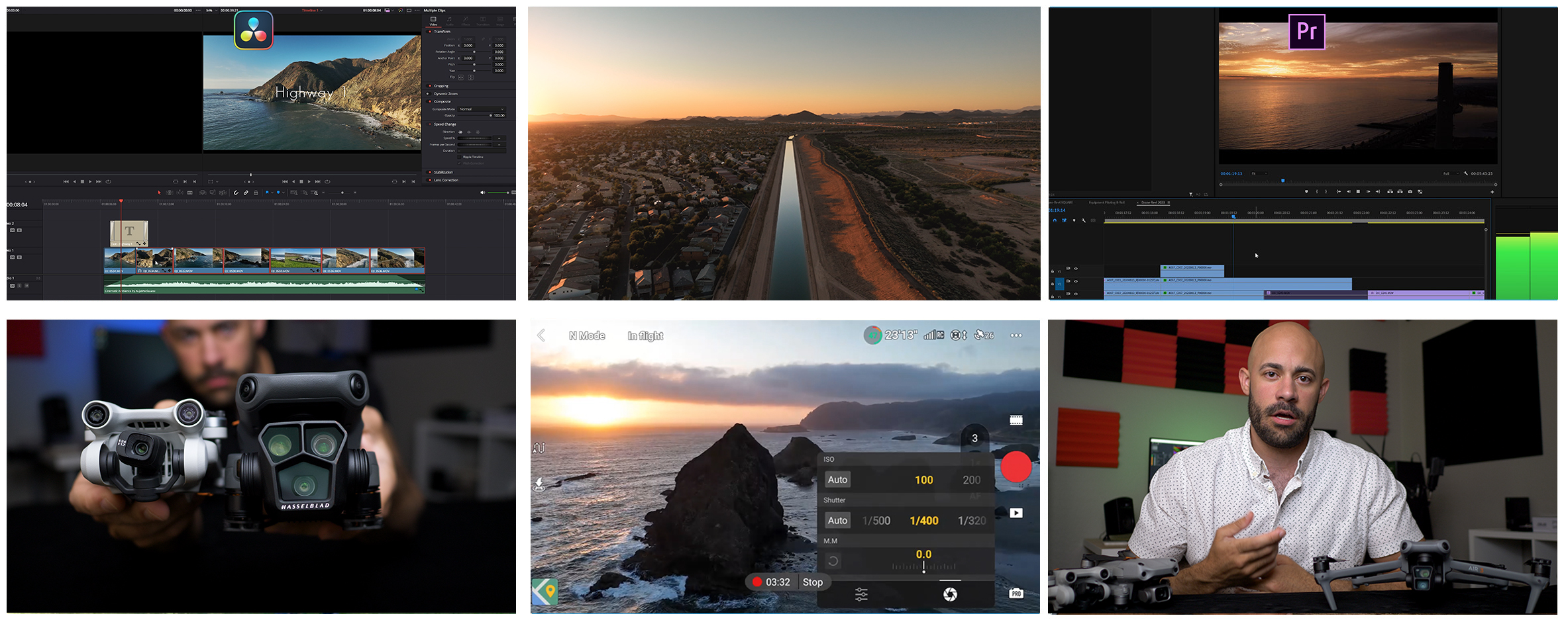
Task: Open the map thumbnail in DJI Fly corner
Action: click(x=545, y=592)
